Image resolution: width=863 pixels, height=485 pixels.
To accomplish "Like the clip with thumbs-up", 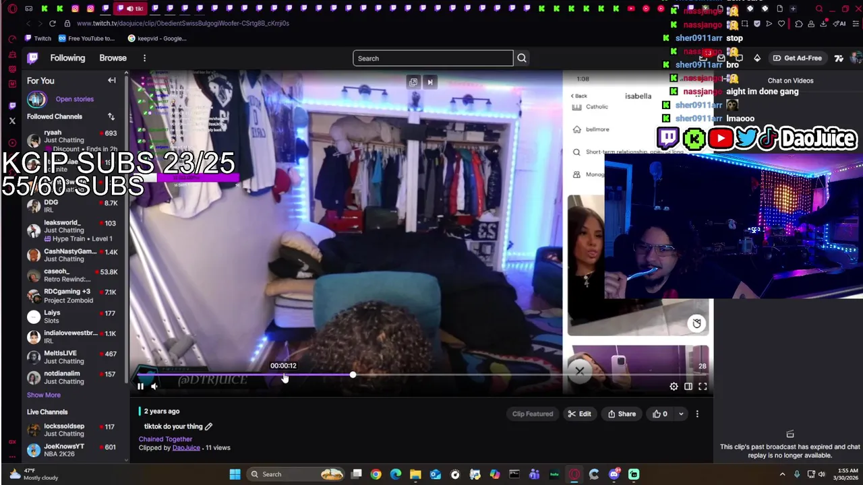I will [660, 414].
